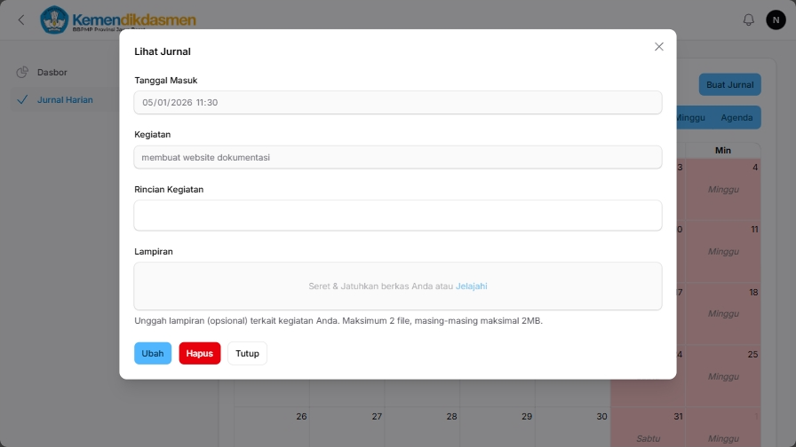Viewport: 796px width, 447px height.
Task: Click the Jurnal Harian checkmark icon
Action: pyautogui.click(x=22, y=100)
